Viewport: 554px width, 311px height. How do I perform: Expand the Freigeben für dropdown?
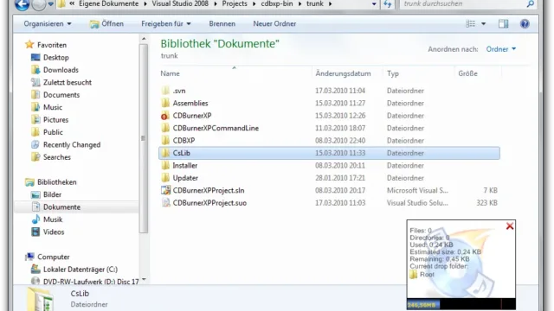pos(166,23)
